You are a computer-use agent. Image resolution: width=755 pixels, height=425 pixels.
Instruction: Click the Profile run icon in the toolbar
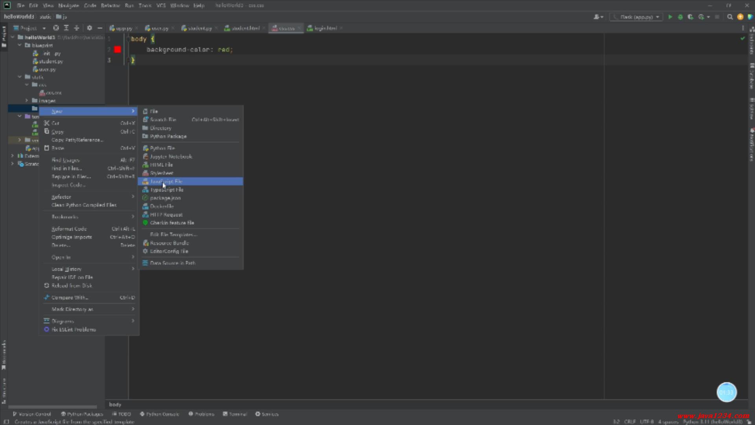click(x=701, y=17)
